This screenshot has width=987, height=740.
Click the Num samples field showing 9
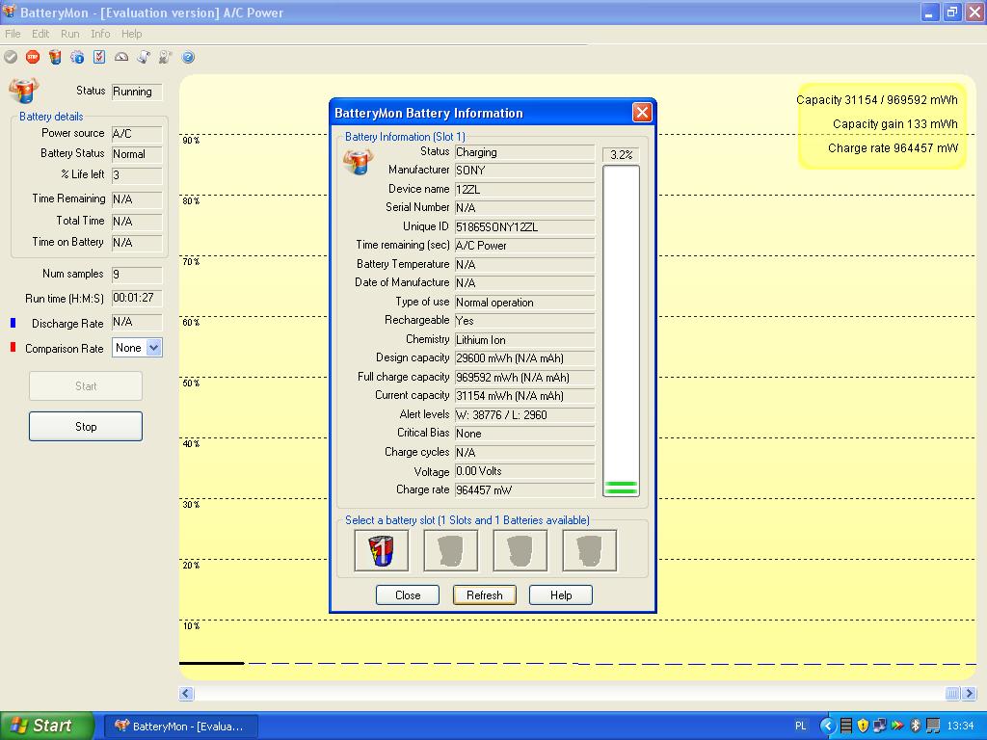(137, 275)
